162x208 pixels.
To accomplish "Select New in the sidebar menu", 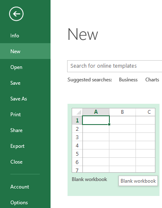I will [x=25, y=51].
